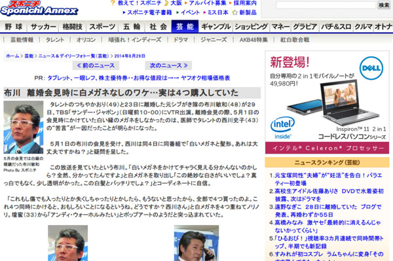This screenshot has width=393, height=261.
Task: Click the Sponichi Annex logo
Action: [x=39, y=8]
